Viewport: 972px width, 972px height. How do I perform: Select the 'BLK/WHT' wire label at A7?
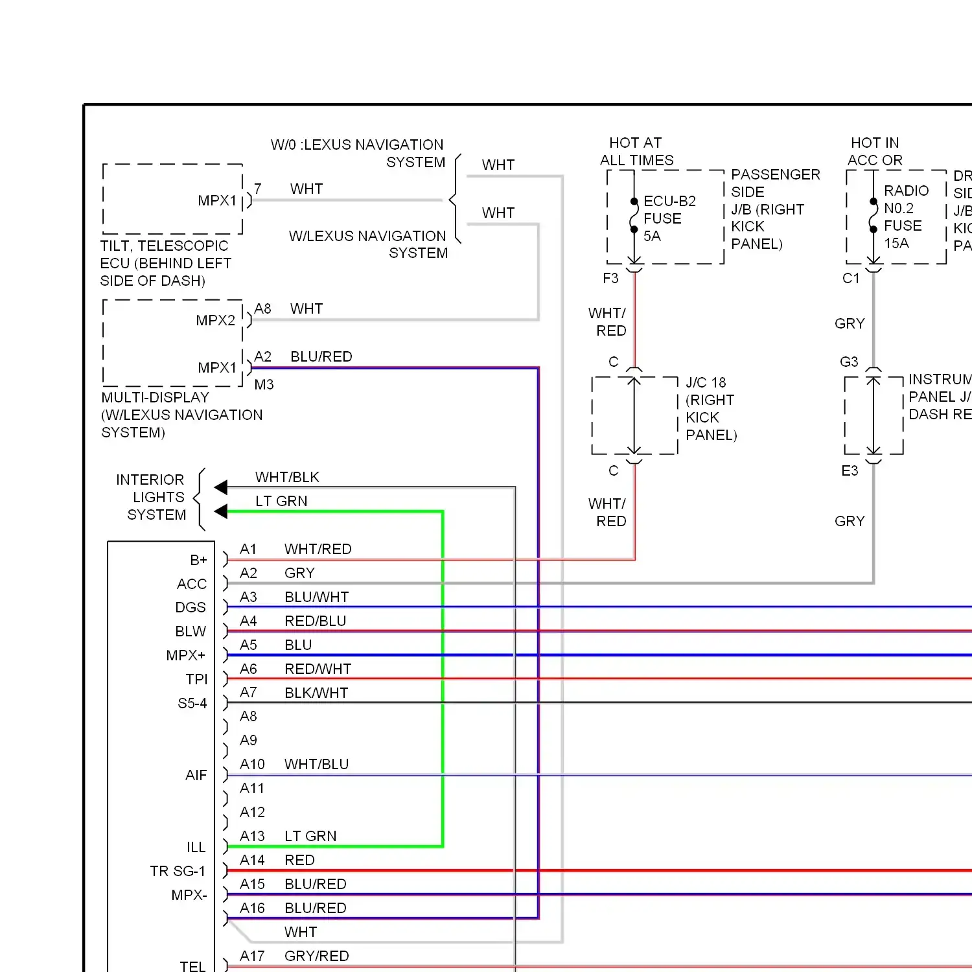click(316, 693)
